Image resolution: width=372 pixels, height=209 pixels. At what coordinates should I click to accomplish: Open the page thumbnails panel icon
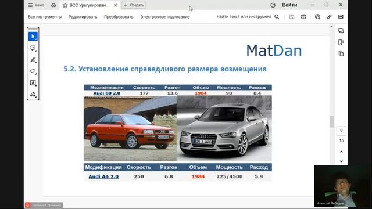[x=341, y=53]
